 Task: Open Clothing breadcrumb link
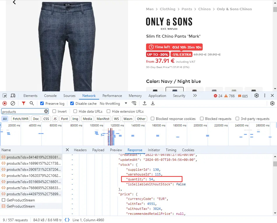point(167,9)
